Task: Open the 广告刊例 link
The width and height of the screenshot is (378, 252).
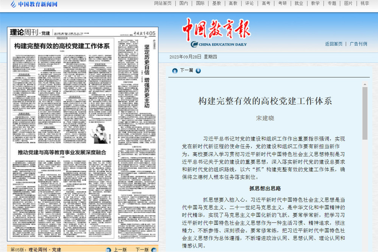Action: point(358,44)
